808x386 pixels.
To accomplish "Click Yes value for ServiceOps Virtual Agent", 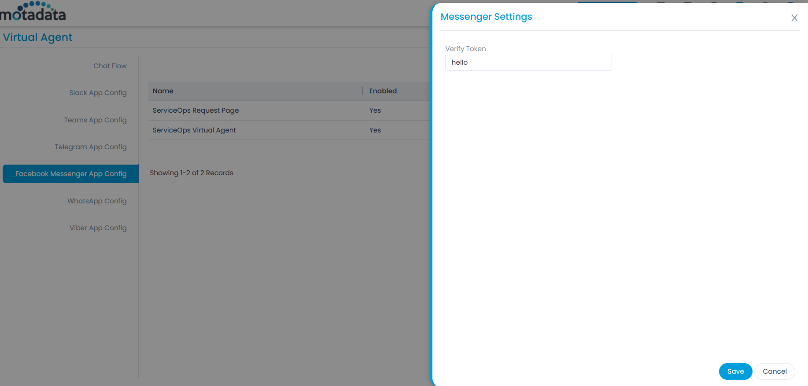I will click(x=375, y=130).
